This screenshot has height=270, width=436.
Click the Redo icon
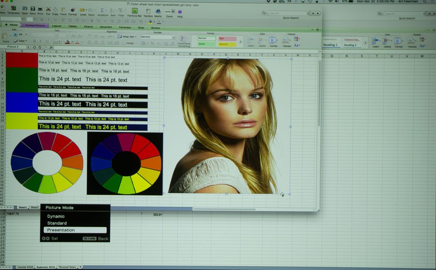(x=92, y=10)
